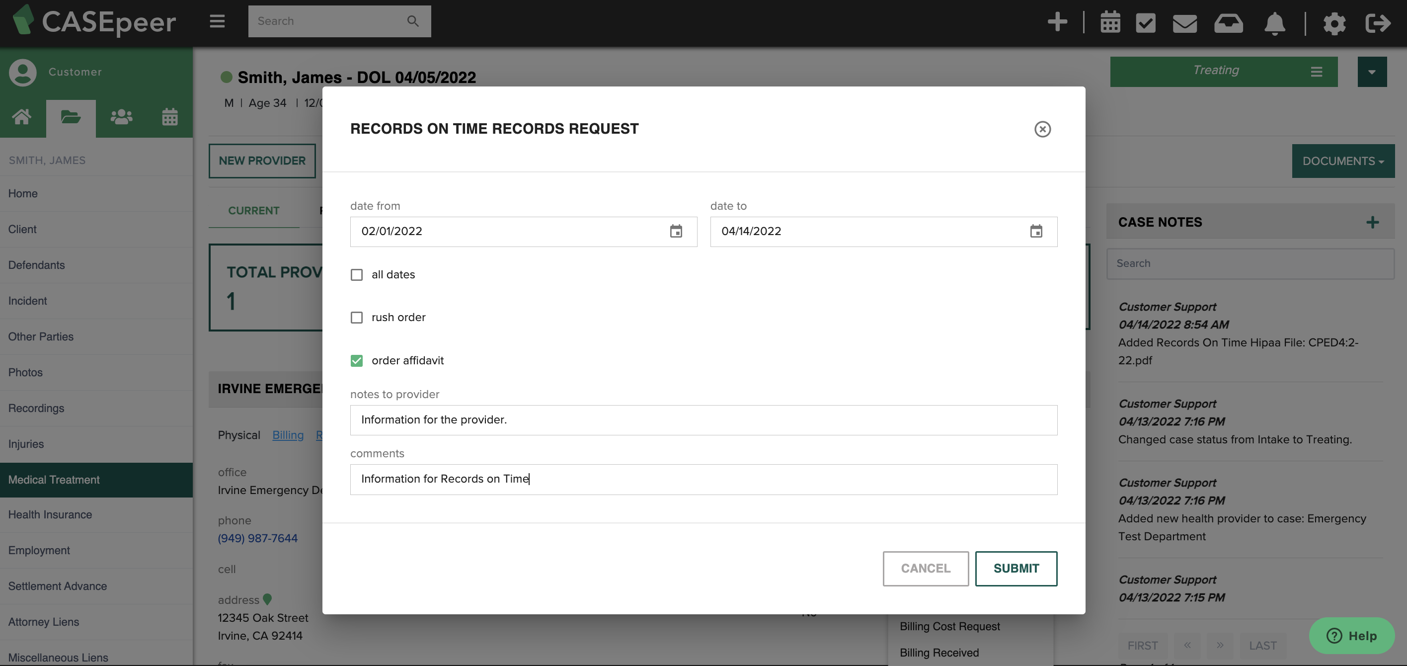Screen dimensions: 1407x666
Task: Submit the records request
Action: point(1016,568)
